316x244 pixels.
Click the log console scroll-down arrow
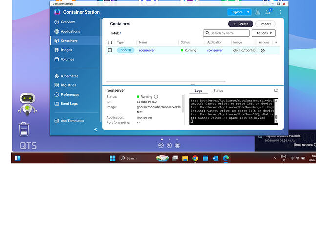(276, 121)
